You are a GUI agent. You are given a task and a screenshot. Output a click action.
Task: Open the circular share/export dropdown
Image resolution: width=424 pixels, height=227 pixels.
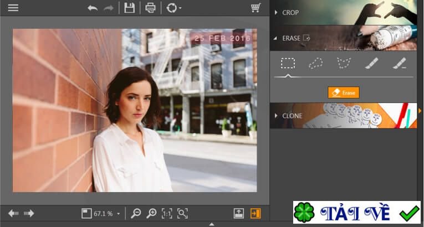tap(173, 8)
